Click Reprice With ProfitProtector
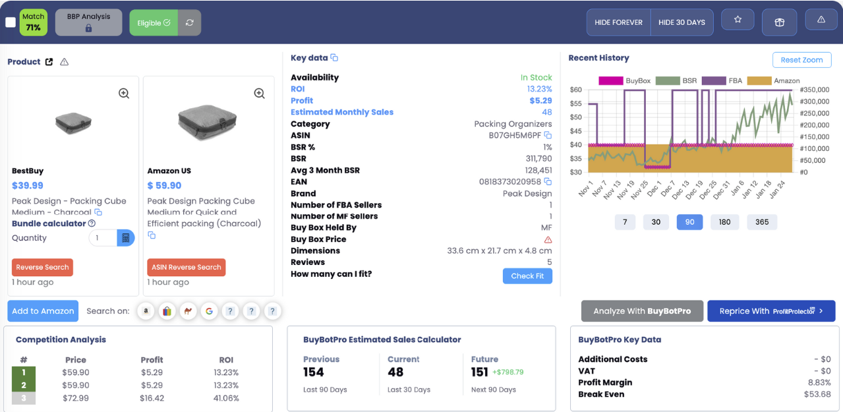The width and height of the screenshot is (843, 412). 771,311
